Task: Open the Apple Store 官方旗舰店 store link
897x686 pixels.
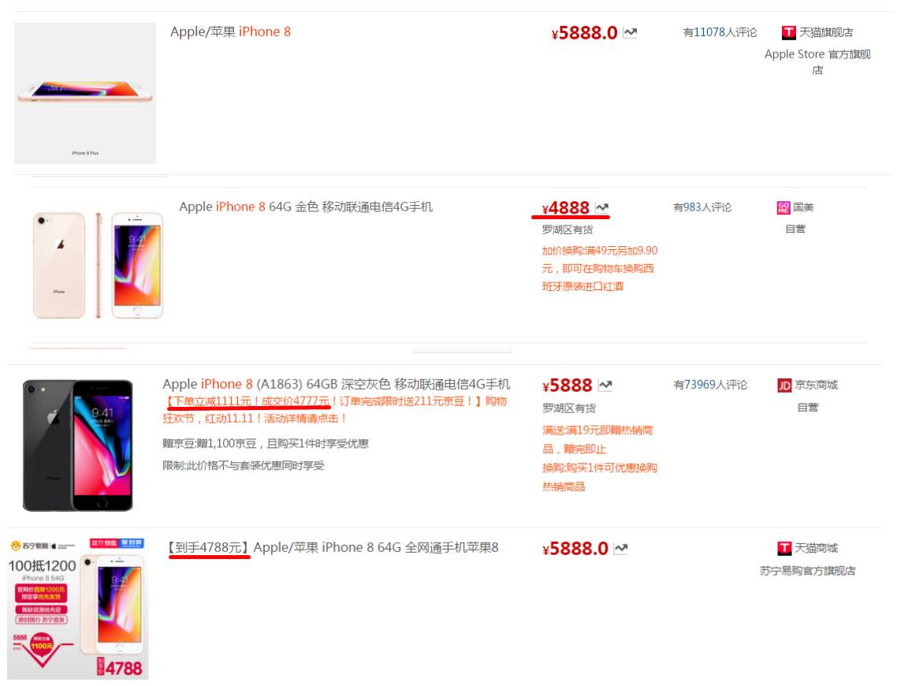Action: [817, 62]
